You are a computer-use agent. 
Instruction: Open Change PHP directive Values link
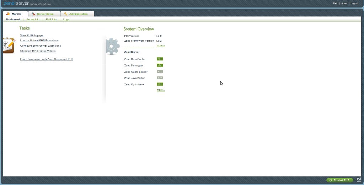[x=38, y=51]
